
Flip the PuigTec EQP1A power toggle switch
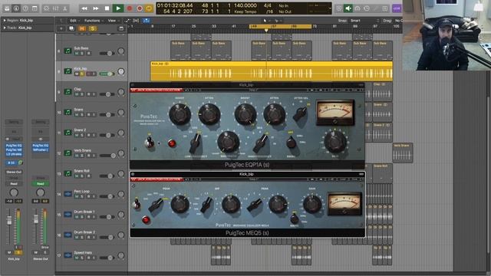coord(150,143)
